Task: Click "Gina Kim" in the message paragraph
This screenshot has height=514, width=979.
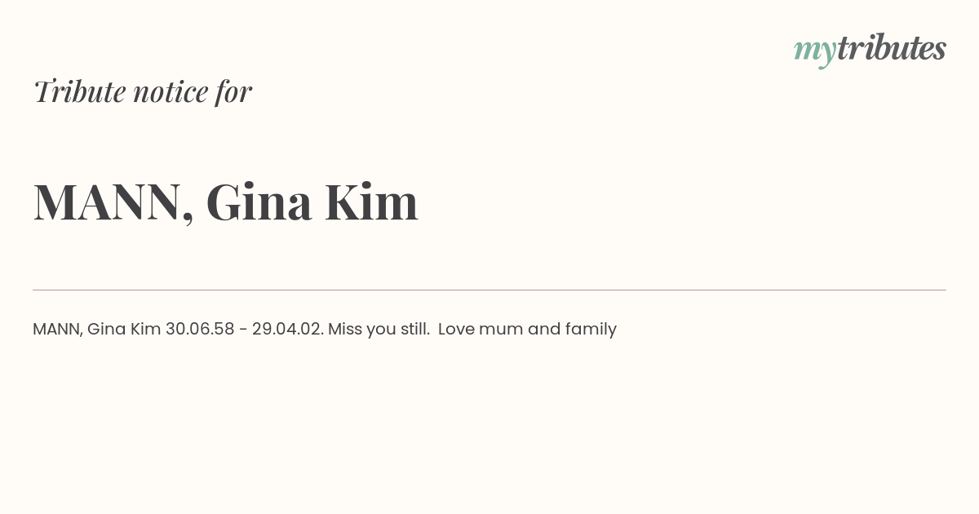Action: [124, 330]
